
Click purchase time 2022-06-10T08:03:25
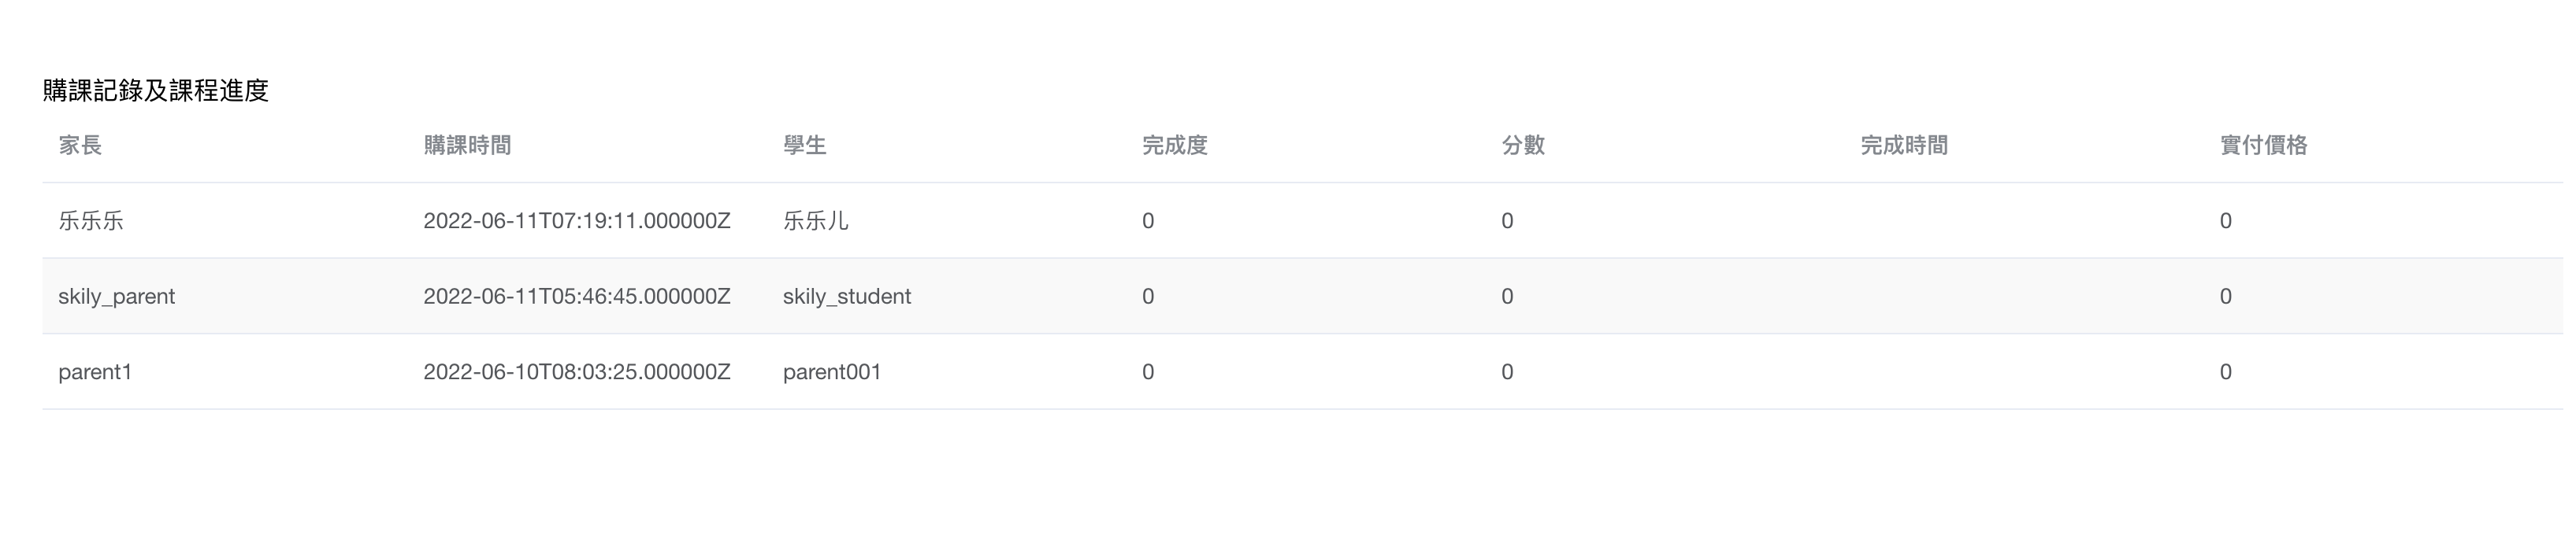577,372
